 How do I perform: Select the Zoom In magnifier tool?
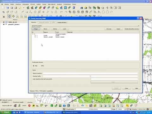pyautogui.click(x=17, y=16)
